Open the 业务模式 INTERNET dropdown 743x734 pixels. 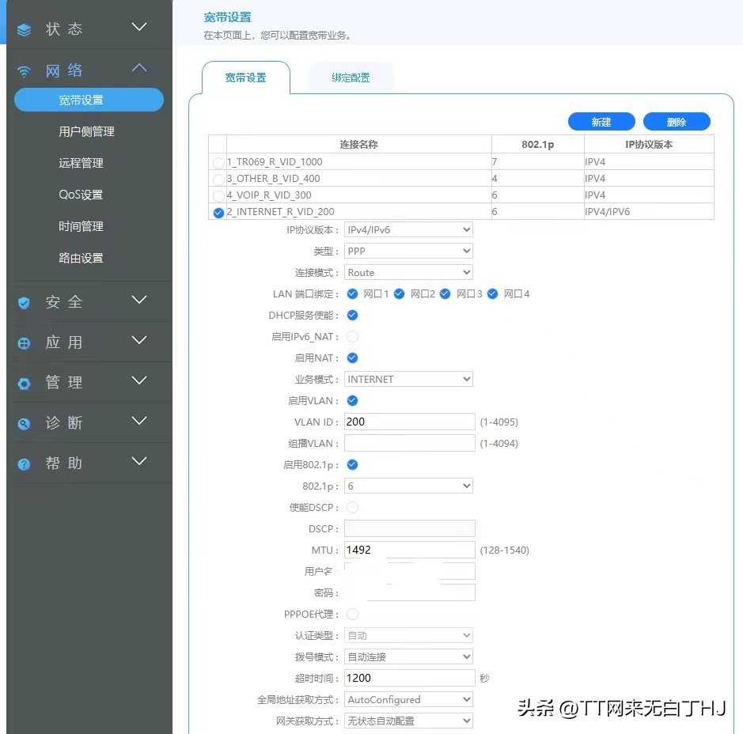pyautogui.click(x=408, y=379)
